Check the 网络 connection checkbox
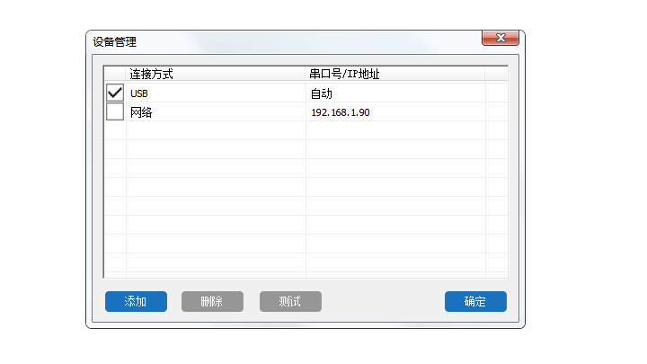 pos(115,111)
